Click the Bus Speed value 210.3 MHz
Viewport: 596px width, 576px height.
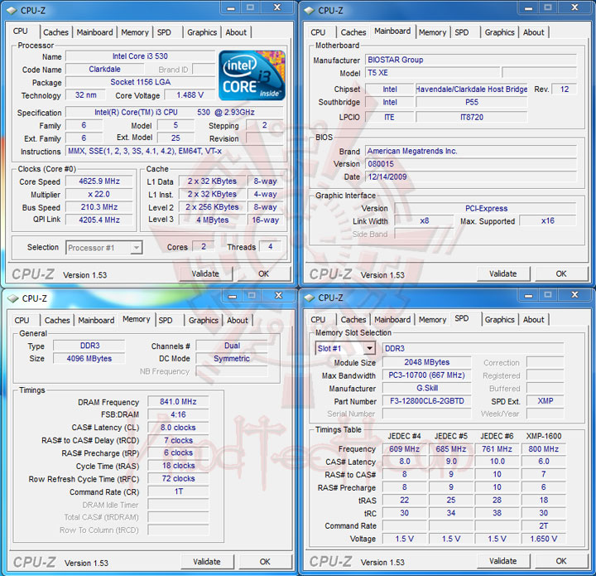(x=99, y=207)
